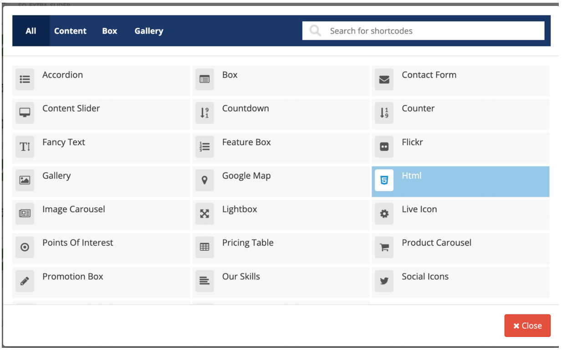Show All shortcodes tab
The height and width of the screenshot is (351, 562).
coord(31,31)
